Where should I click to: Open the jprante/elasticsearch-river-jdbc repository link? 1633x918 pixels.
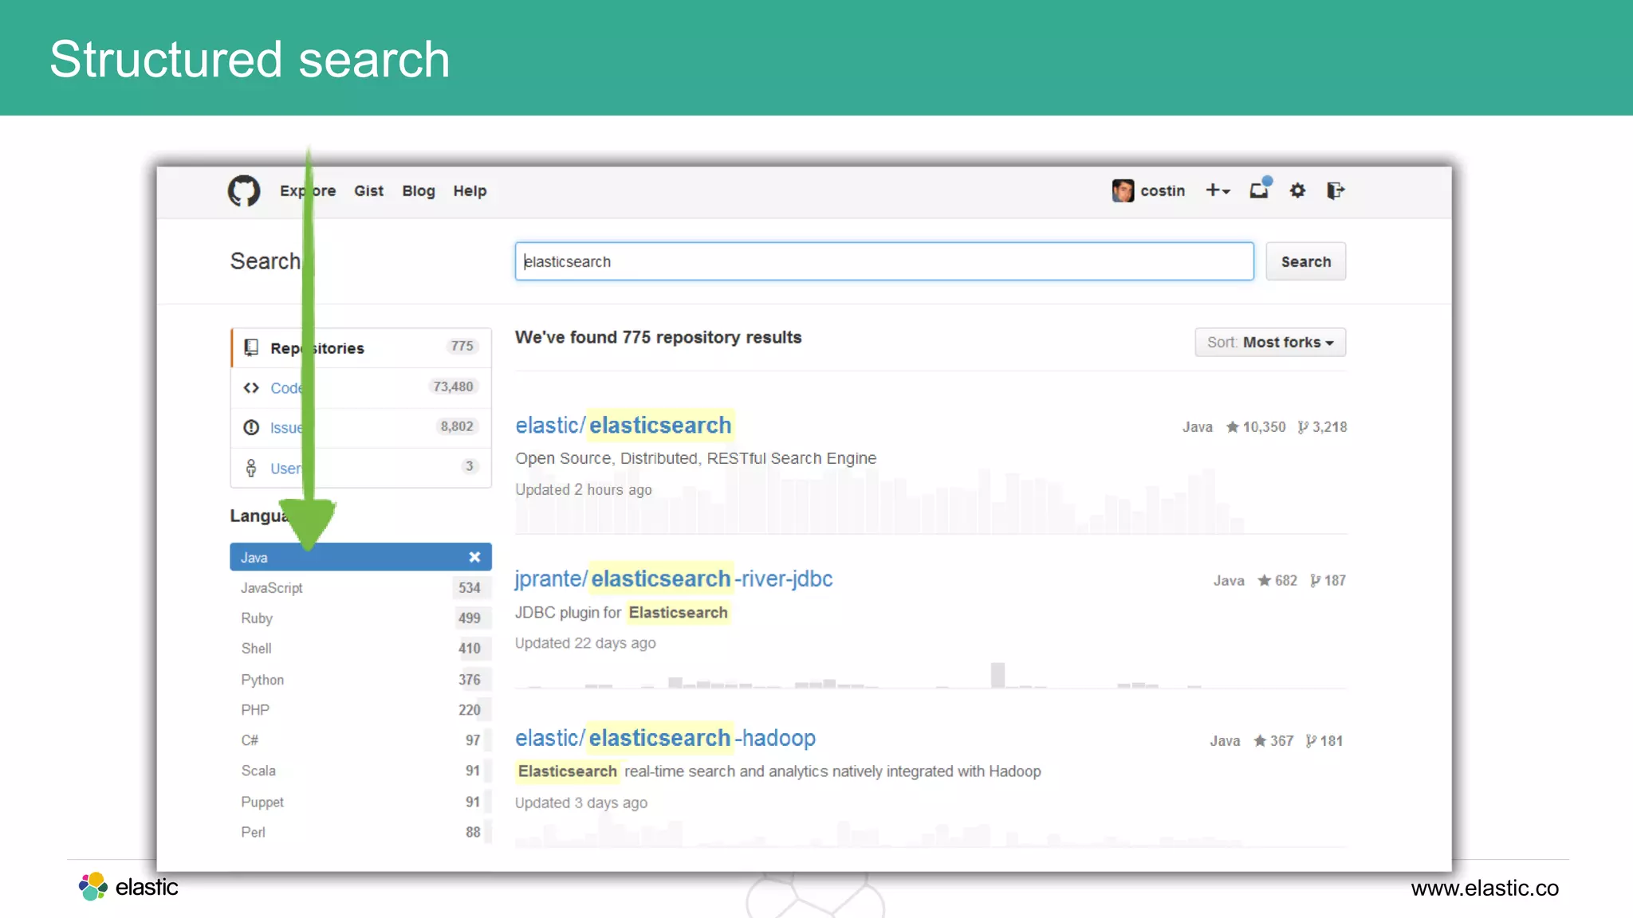coord(674,579)
